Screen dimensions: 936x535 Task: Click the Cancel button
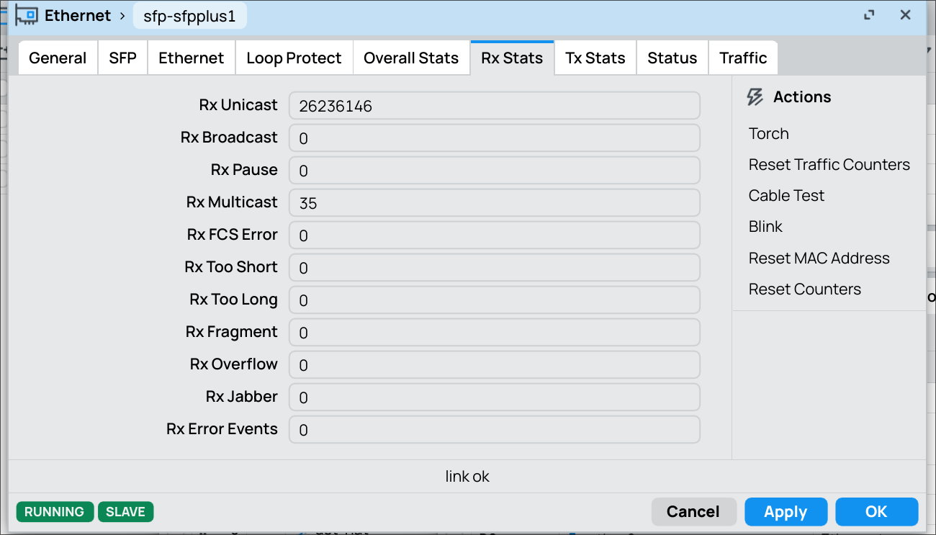tap(693, 512)
